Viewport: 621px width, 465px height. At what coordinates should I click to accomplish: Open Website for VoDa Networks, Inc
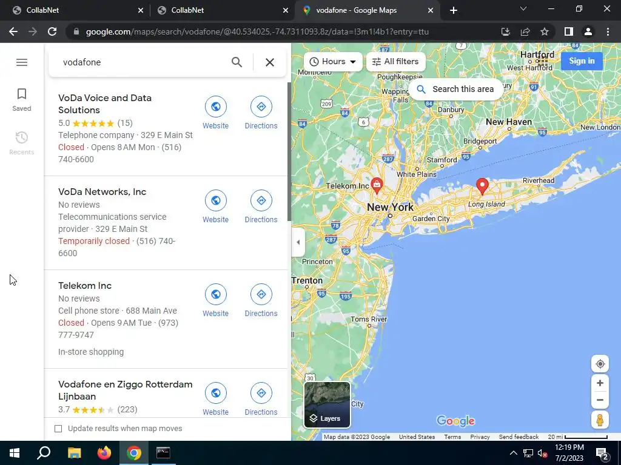(215, 206)
